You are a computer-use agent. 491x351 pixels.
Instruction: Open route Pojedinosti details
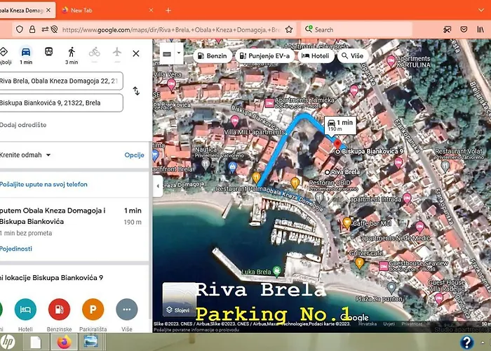[x=16, y=249]
